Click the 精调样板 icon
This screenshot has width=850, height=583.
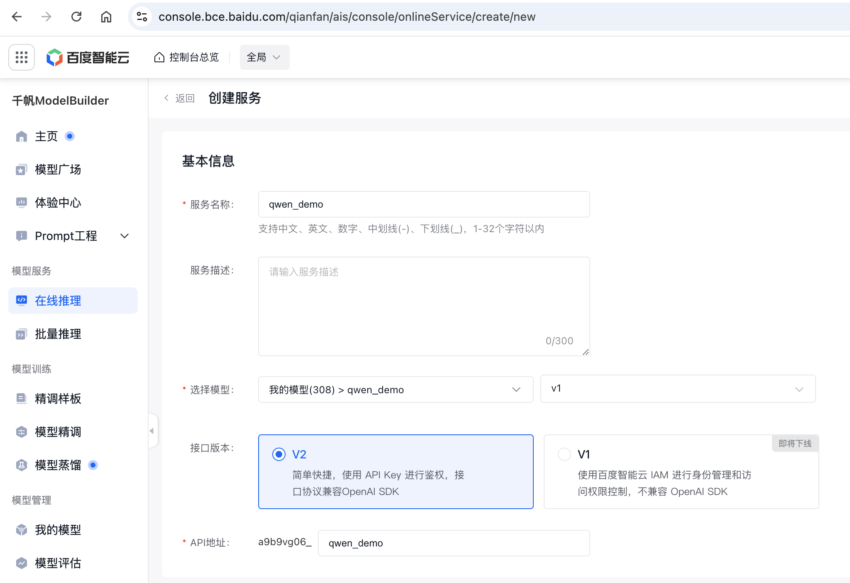pos(21,399)
